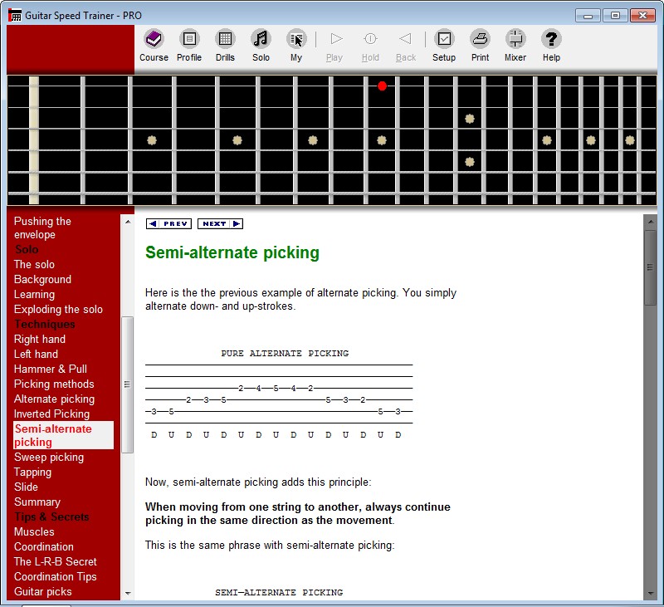The width and height of the screenshot is (664, 607).
Task: Click the 'Tips & Secrets' section heading
Action: pyautogui.click(x=51, y=516)
